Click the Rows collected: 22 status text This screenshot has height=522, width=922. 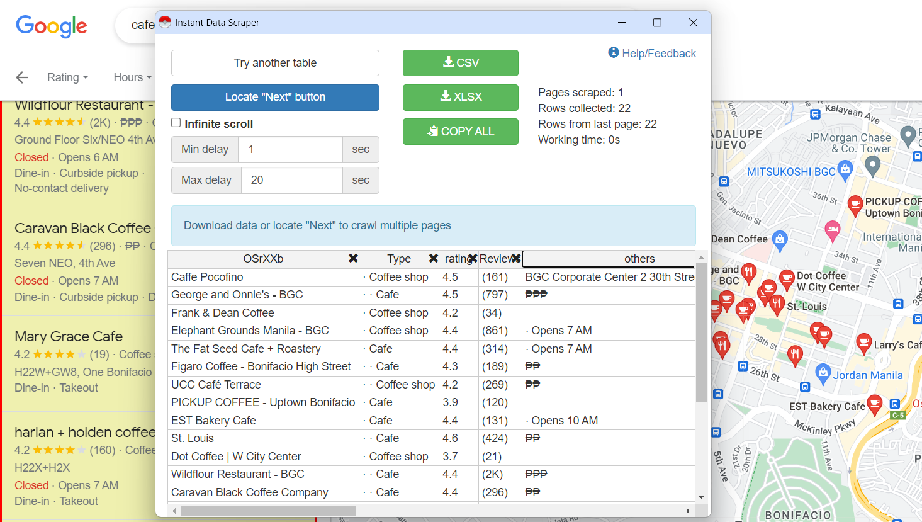(584, 108)
